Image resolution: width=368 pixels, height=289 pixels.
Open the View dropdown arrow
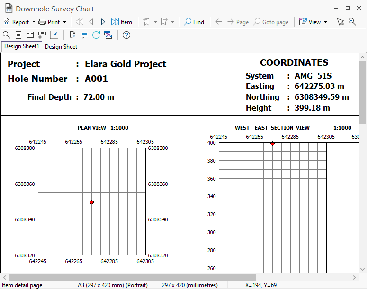tap(325, 22)
